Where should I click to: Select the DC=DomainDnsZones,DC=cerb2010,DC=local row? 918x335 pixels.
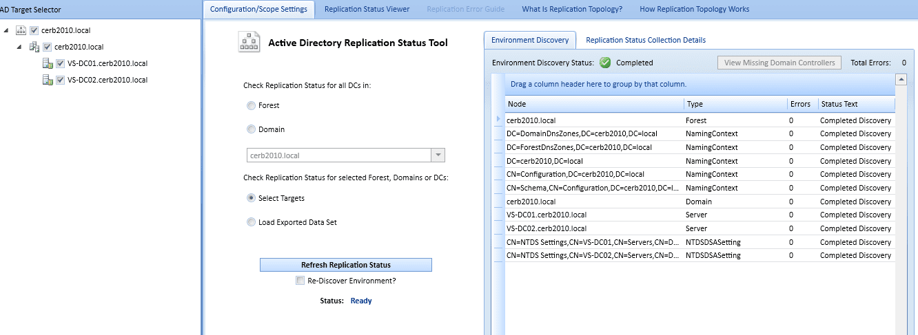click(x=700, y=133)
